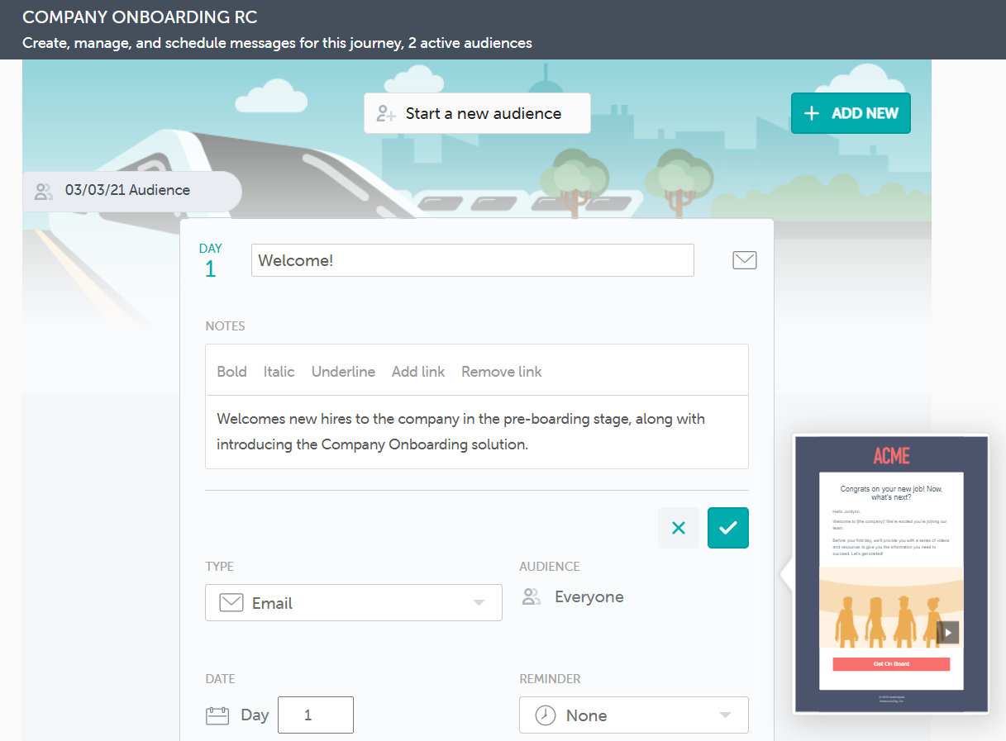The width and height of the screenshot is (1006, 741).
Task: Select Remove link in notes toolbar
Action: click(502, 372)
